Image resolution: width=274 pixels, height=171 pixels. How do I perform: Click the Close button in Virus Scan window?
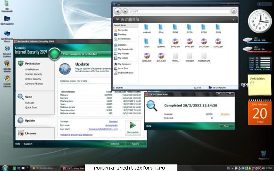pos(226,126)
